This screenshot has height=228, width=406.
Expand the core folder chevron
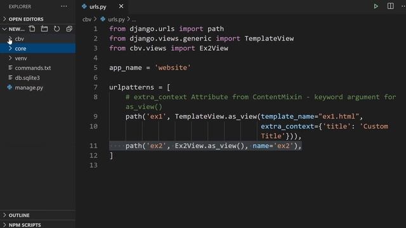pos(10,48)
